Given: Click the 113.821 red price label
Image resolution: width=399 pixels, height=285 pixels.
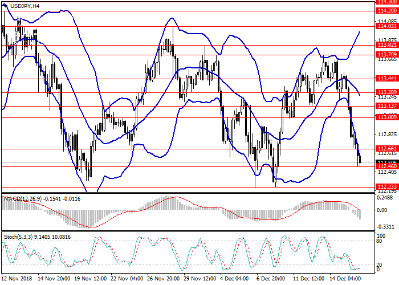Looking at the screenshot, I should click(x=386, y=45).
